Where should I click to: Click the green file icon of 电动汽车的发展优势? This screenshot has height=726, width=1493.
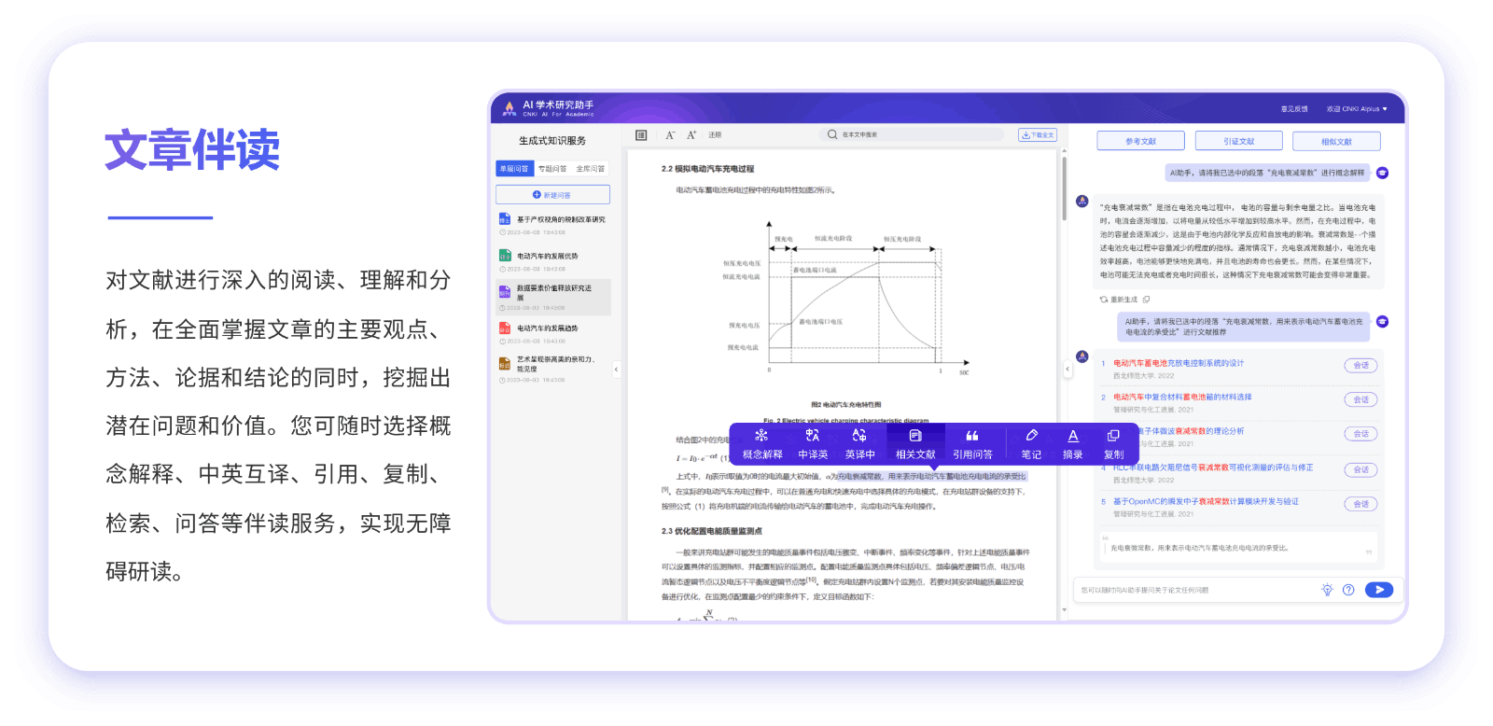(x=505, y=256)
